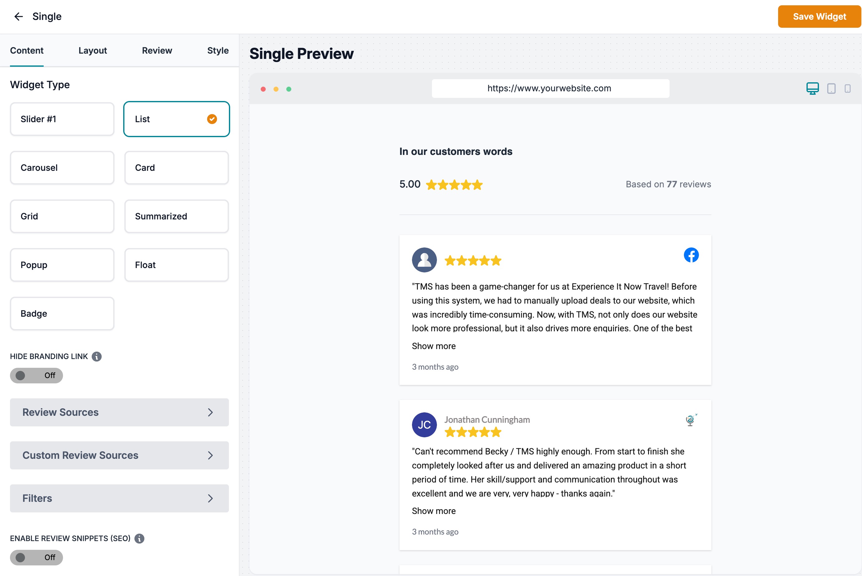Select the Grid widget type
The image size is (862, 576).
click(x=62, y=216)
